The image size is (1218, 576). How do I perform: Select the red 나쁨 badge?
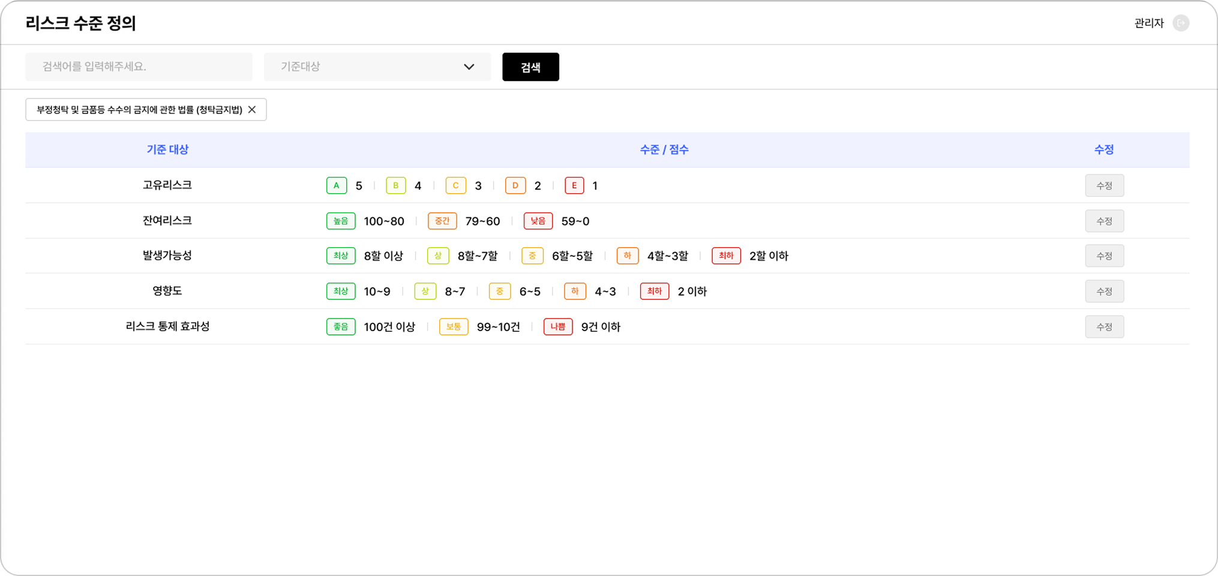pos(557,326)
